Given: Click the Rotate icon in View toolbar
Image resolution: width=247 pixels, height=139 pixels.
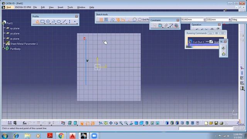Looking at the screenshot, I should pyautogui.click(x=116, y=123).
